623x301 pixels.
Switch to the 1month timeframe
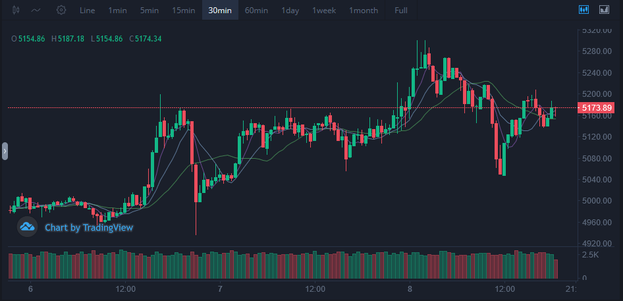pos(364,11)
